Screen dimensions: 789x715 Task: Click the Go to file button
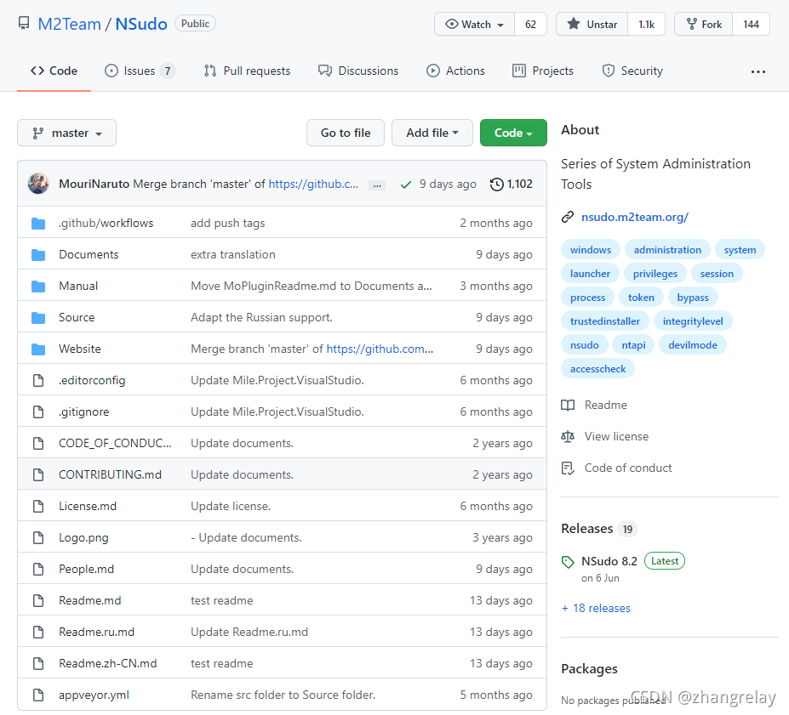click(x=346, y=133)
